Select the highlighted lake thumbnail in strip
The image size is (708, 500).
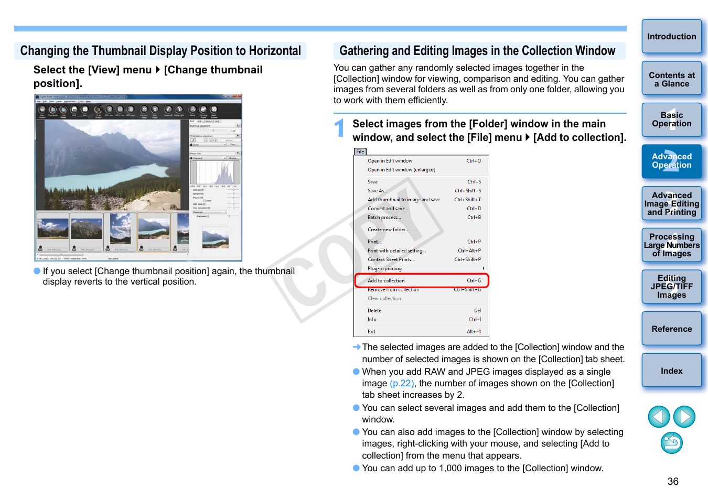154,233
